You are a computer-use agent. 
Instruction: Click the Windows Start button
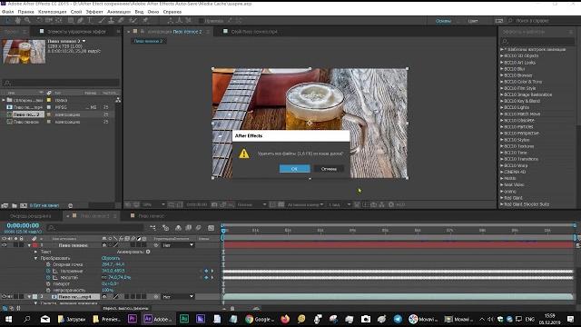click(x=8, y=319)
